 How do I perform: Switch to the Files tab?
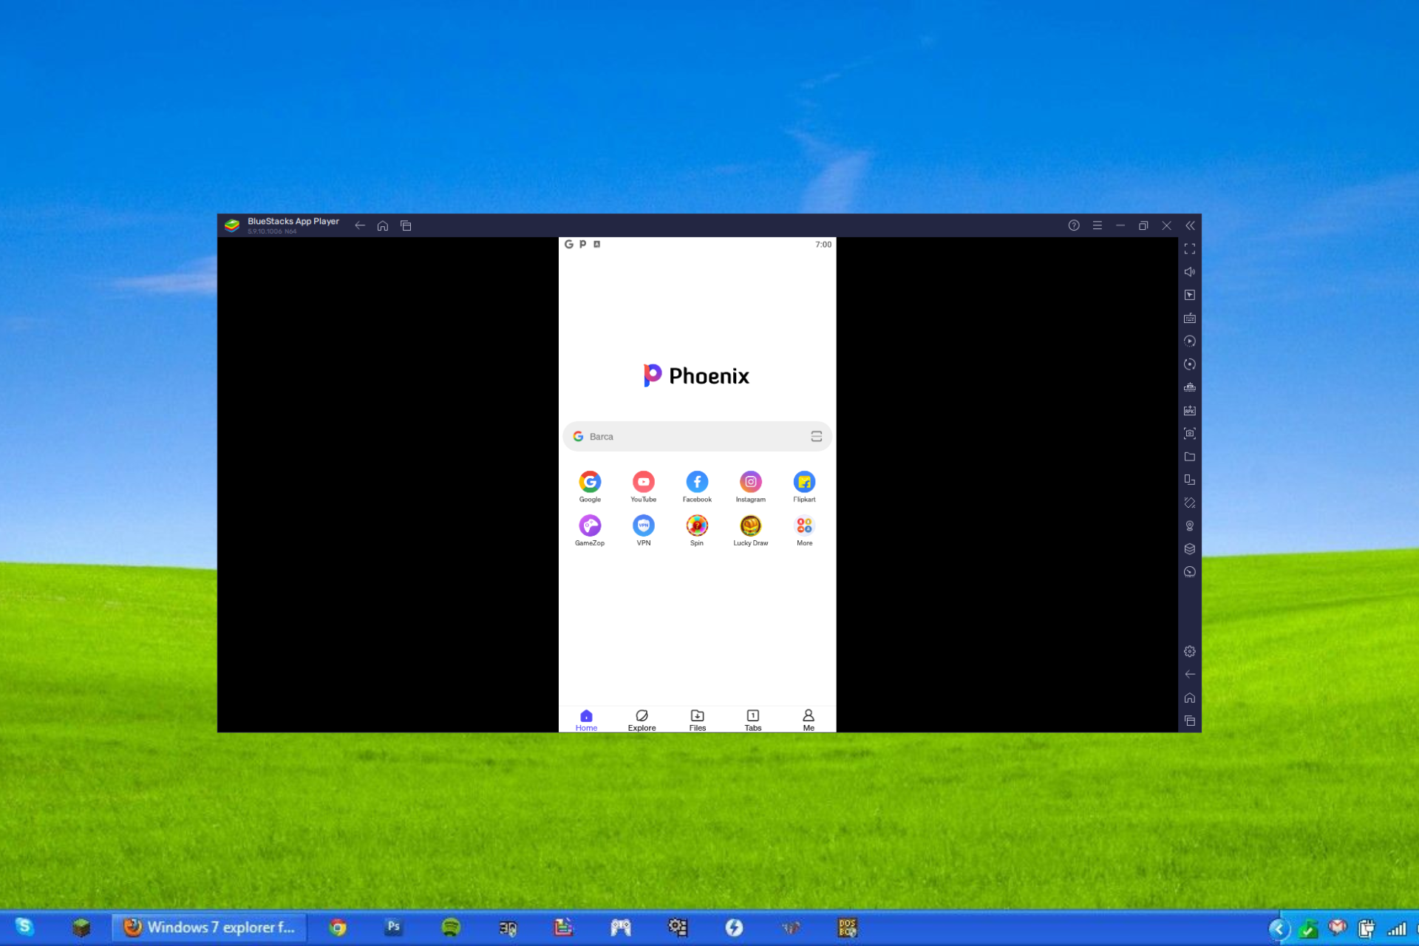[698, 720]
